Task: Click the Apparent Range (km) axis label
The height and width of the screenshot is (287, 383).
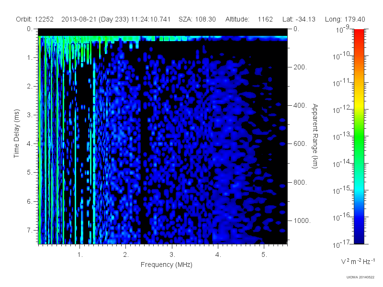Action: (x=315, y=136)
